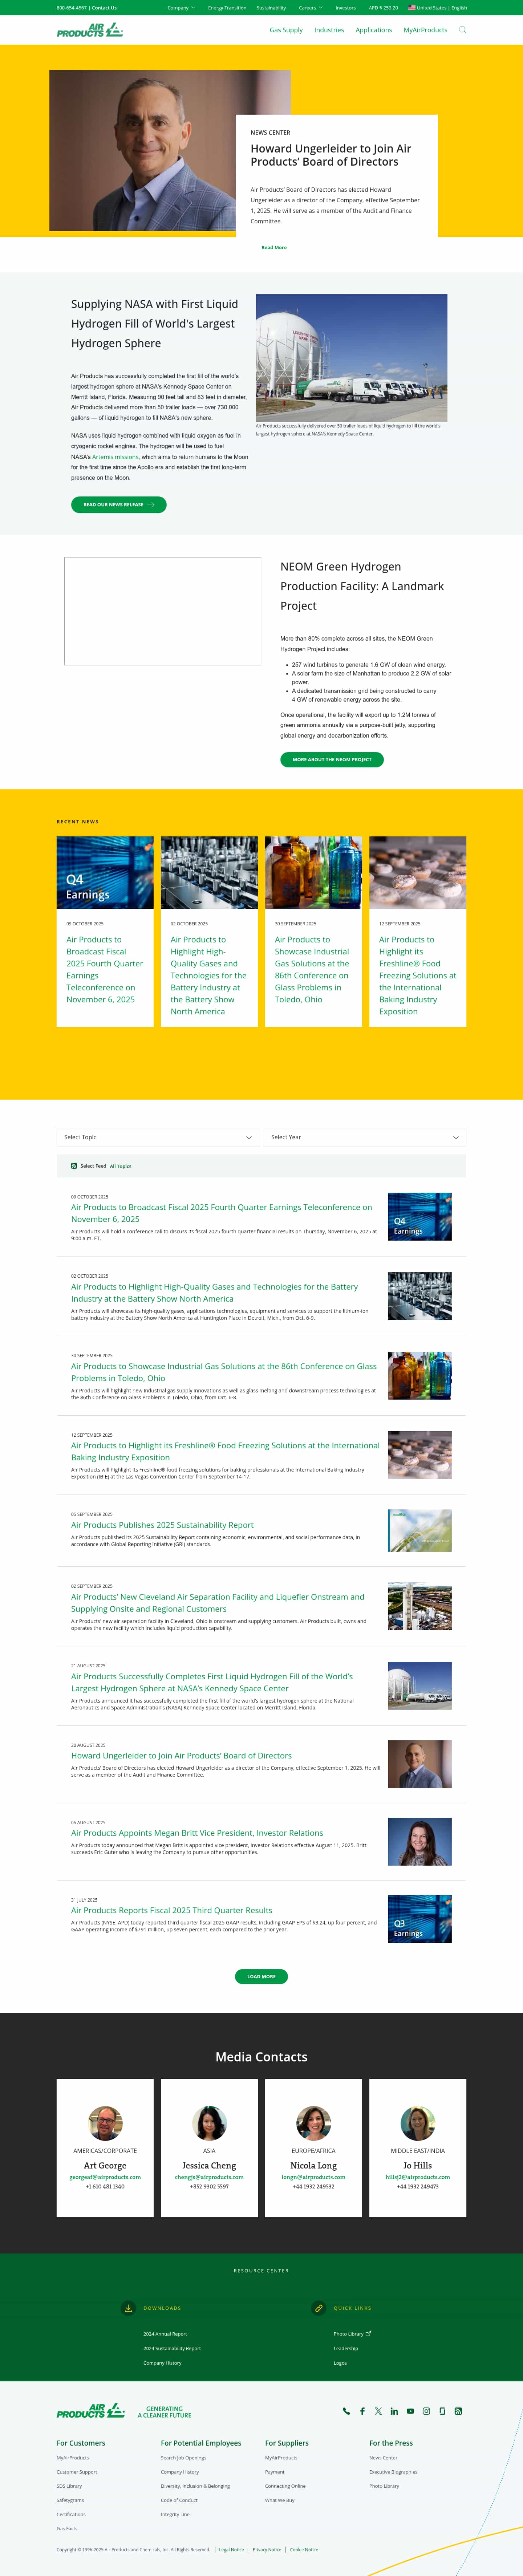Click the Facebook icon in footer
This screenshot has width=523, height=2576.
pos(362,2411)
